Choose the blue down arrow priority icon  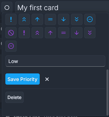click(x=64, y=19)
